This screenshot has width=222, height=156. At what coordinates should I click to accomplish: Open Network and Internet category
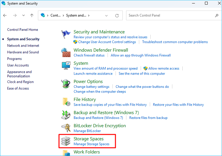tap(23, 46)
